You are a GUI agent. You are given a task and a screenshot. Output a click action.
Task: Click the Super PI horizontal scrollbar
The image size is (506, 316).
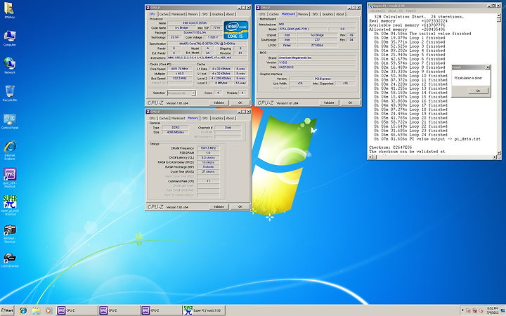(x=433, y=157)
